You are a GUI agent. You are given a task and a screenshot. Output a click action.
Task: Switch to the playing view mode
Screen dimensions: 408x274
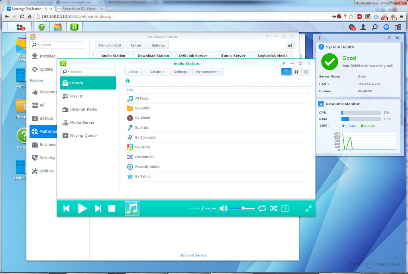click(x=306, y=72)
